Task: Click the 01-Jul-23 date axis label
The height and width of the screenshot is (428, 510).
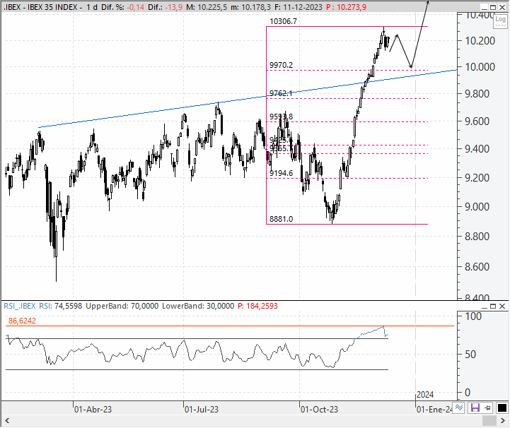Action: tap(202, 410)
